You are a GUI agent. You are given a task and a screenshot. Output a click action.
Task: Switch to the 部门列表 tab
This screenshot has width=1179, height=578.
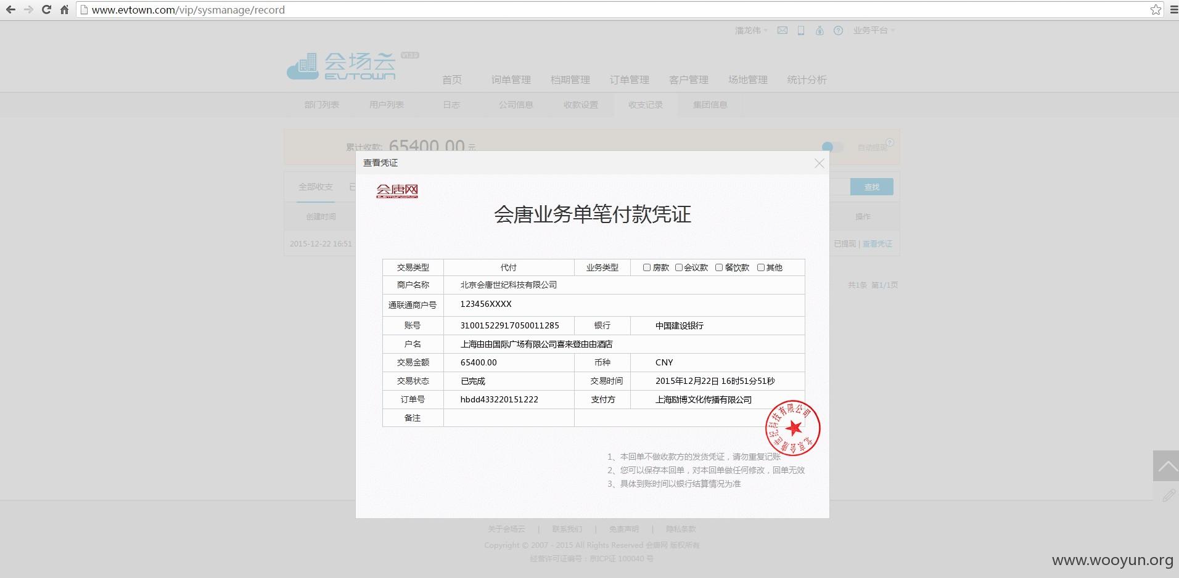[x=322, y=105]
